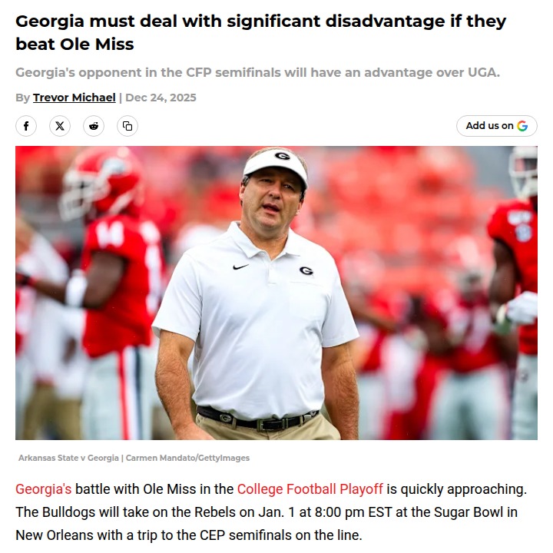Viewport: 553px width, 553px height.
Task: Follow the red "Georgia's" link
Action: click(43, 489)
